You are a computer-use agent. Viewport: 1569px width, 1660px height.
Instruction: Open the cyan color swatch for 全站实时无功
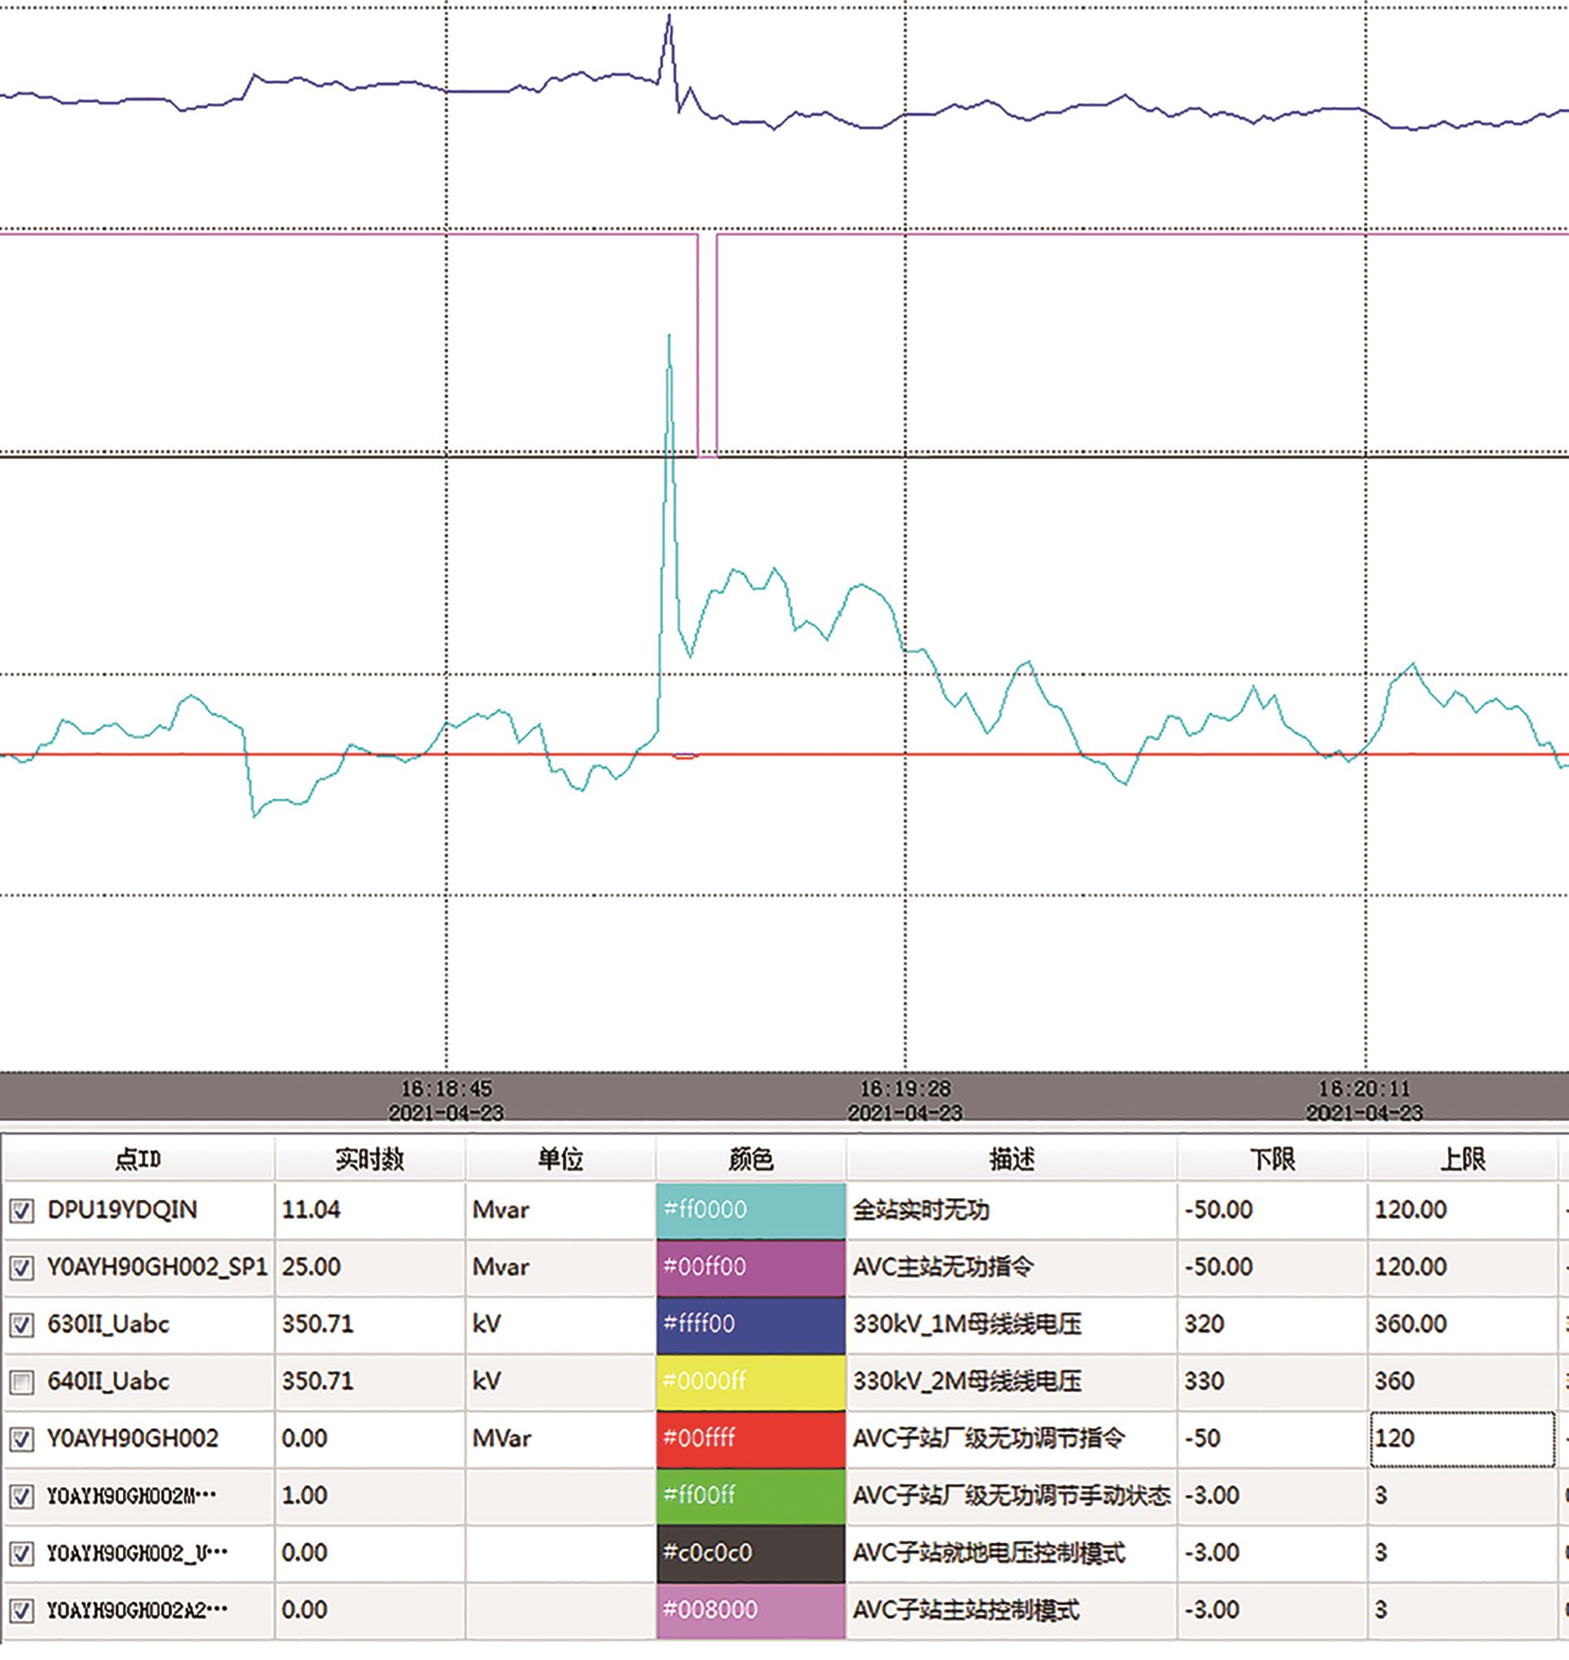click(750, 1210)
